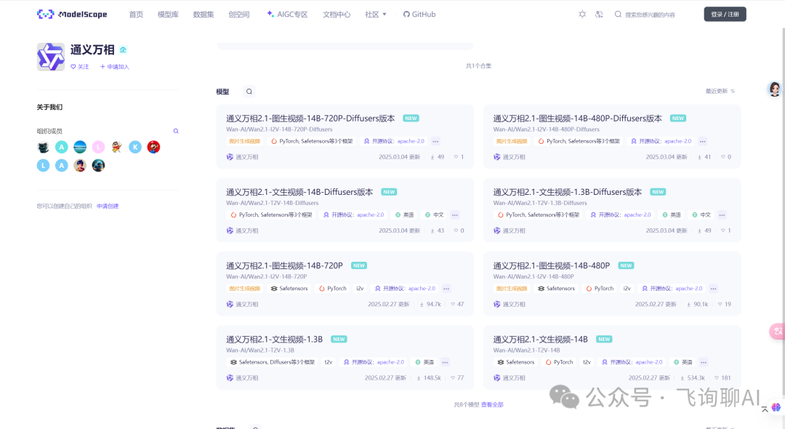Click the 通义万相 organization avatar

pos(51,57)
